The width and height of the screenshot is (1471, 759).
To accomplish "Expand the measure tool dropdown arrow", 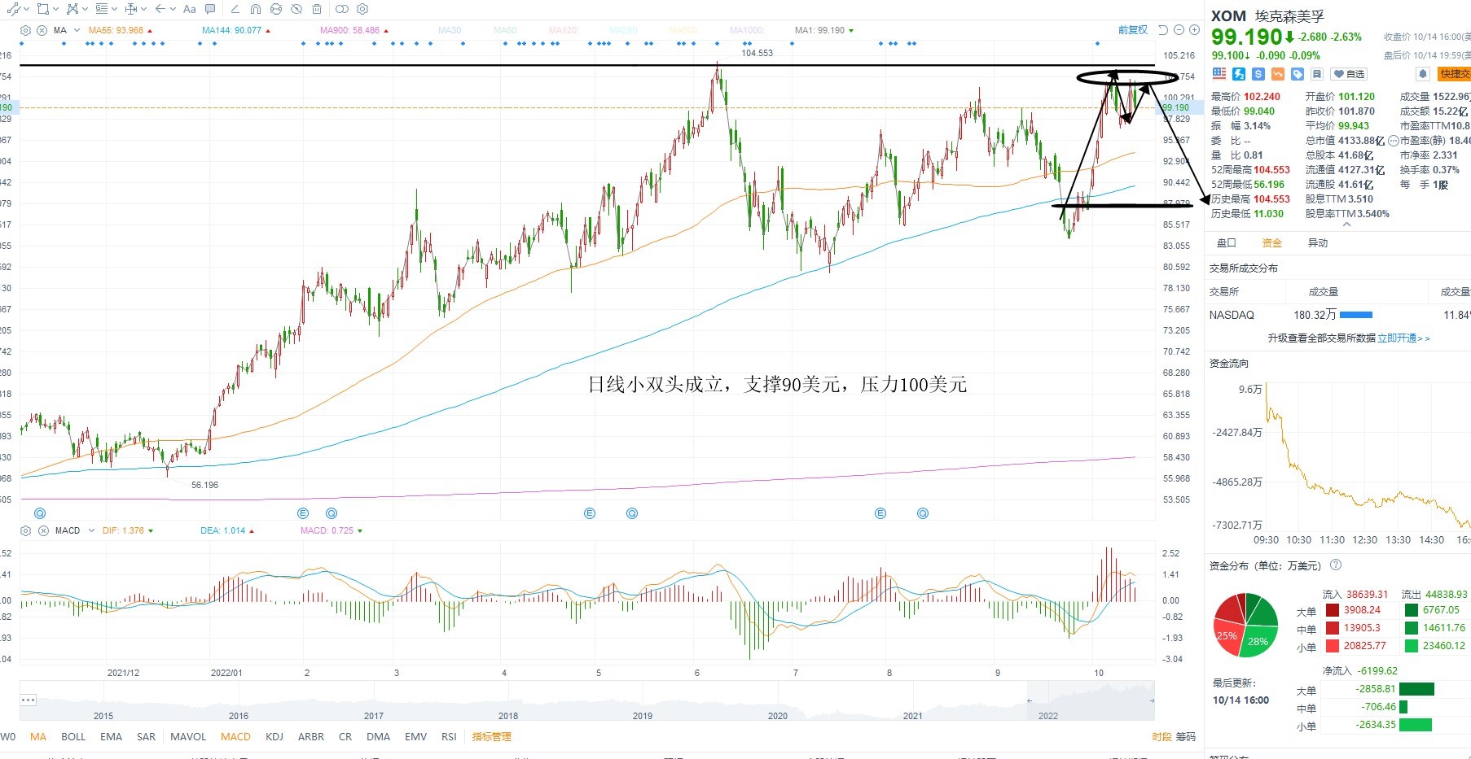I will click(144, 9).
